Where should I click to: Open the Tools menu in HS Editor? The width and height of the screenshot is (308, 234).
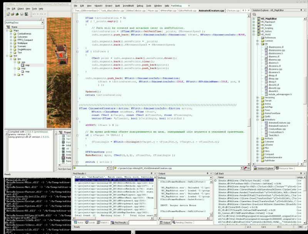click(35, 8)
